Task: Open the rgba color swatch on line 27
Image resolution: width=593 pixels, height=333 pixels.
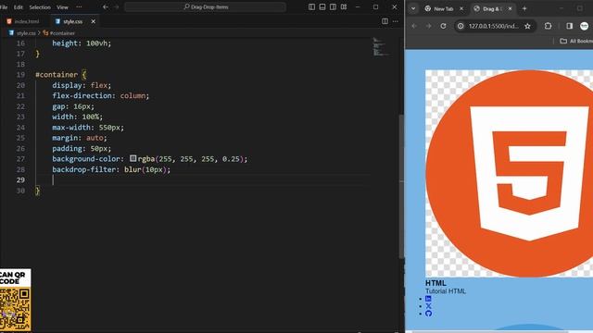Action: click(x=132, y=158)
